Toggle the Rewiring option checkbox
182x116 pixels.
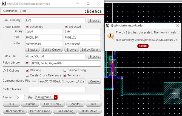27,70
